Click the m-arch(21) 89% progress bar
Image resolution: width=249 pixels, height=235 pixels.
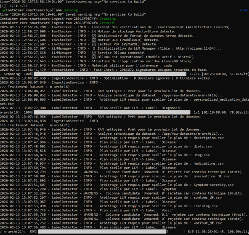pos(102,232)
